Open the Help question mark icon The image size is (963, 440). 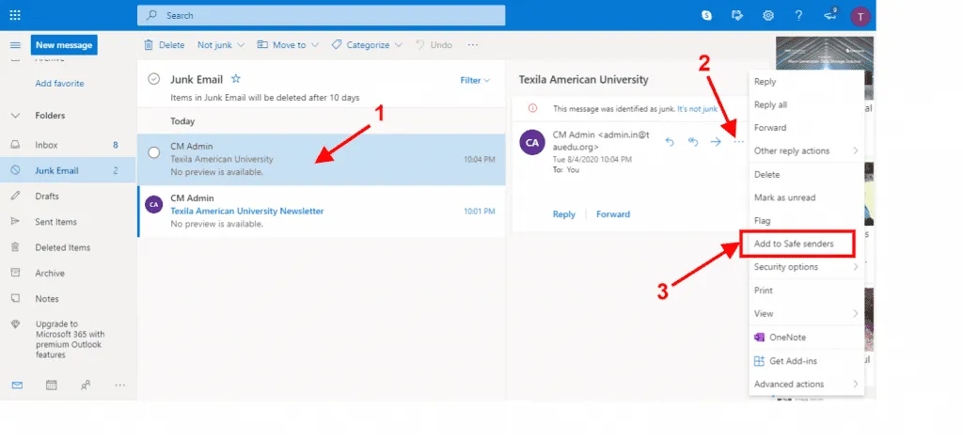click(798, 16)
